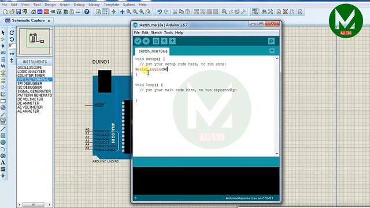
Task: Open the Proteus Debug menu
Action: [79, 5]
